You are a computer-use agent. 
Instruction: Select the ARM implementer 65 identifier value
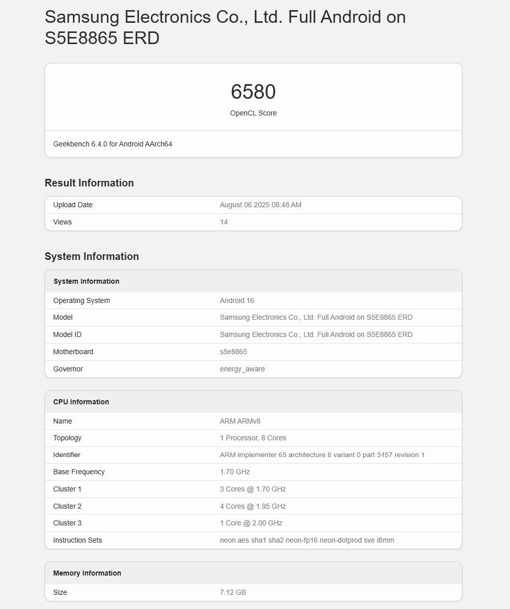322,455
